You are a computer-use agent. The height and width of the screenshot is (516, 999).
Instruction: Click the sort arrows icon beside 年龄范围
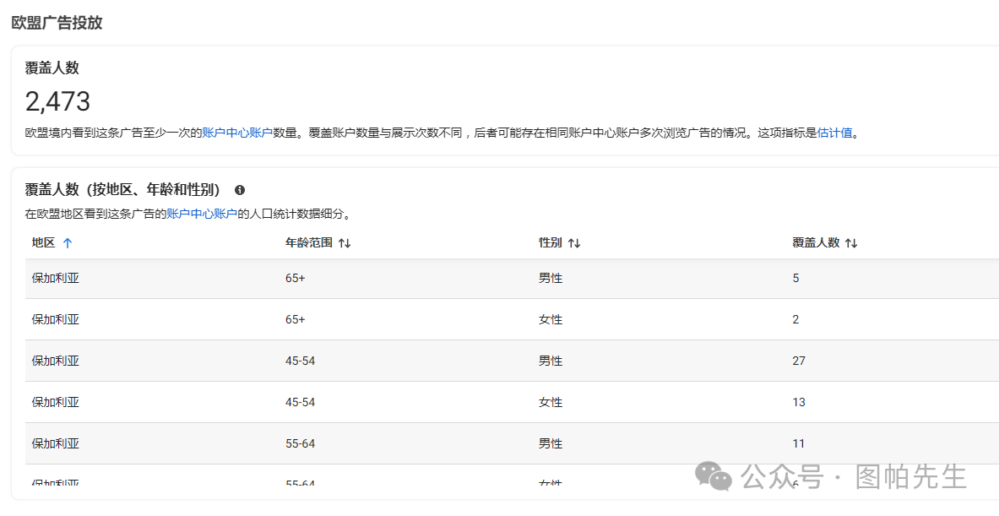[x=345, y=243]
